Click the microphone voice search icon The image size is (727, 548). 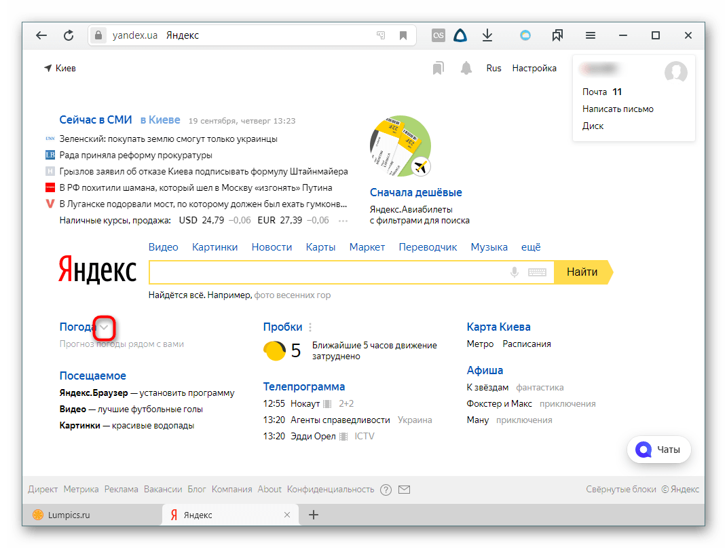point(515,272)
